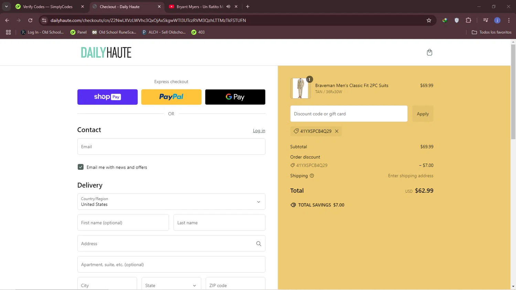Close the Bryant Myers YouTube tab
Screen dimensions: 516x290
tap(236, 7)
